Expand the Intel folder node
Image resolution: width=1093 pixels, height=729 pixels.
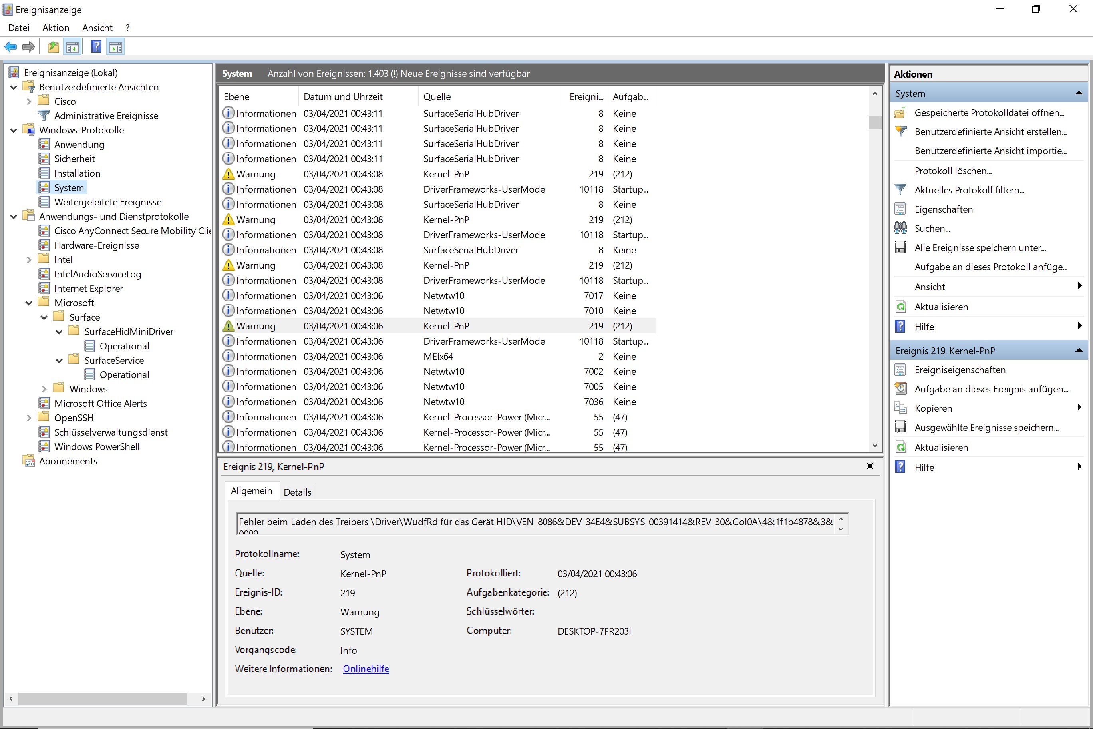click(x=29, y=259)
